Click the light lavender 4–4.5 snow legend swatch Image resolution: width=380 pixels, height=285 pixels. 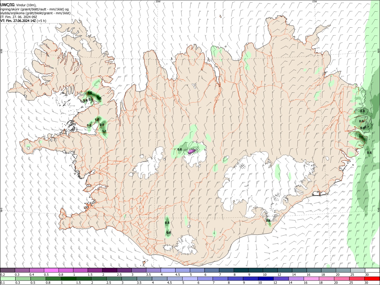167,270
